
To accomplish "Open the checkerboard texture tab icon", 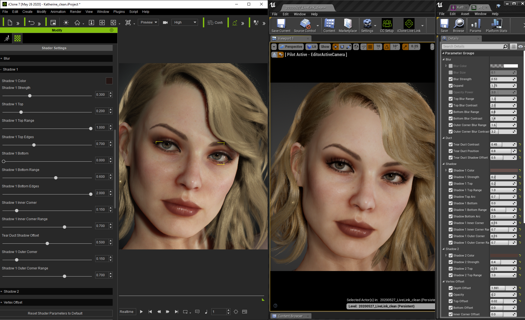I will (x=17, y=39).
